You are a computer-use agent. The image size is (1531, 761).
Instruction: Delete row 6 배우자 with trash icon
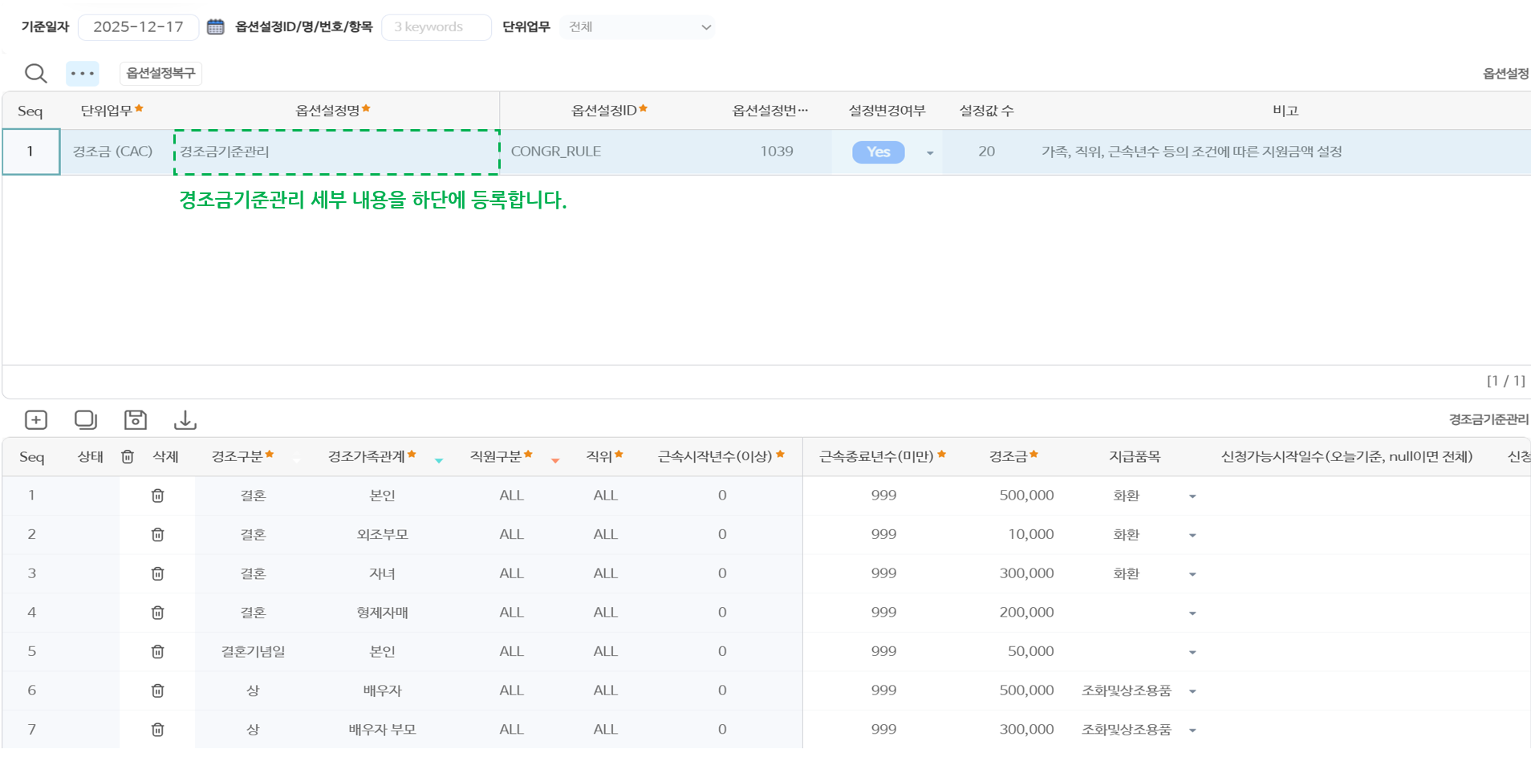click(x=158, y=690)
